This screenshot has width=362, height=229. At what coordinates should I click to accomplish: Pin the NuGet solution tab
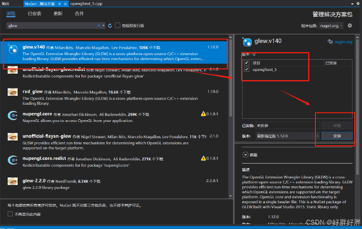click(x=60, y=4)
